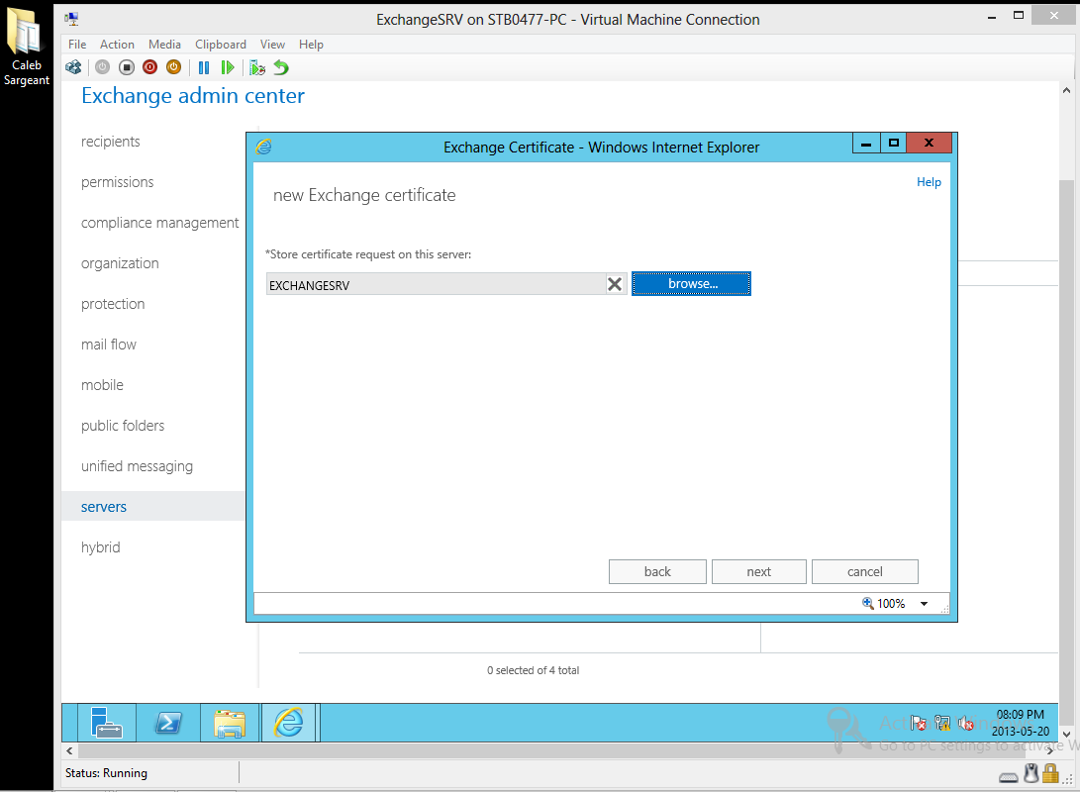This screenshot has height=792, width=1080.
Task: Click the vertical scrollbar up arrow
Action: (1066, 90)
